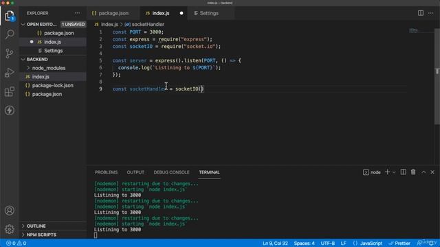Open the Accounts menu icon
The height and width of the screenshot is (247, 440).
point(10,211)
